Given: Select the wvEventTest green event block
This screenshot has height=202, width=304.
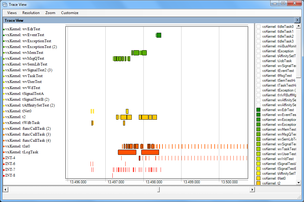Looking at the screenshot, I should [x=159, y=35].
